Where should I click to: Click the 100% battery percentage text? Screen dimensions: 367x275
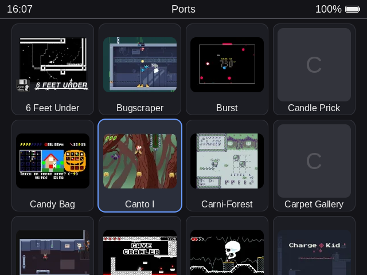(329, 9)
